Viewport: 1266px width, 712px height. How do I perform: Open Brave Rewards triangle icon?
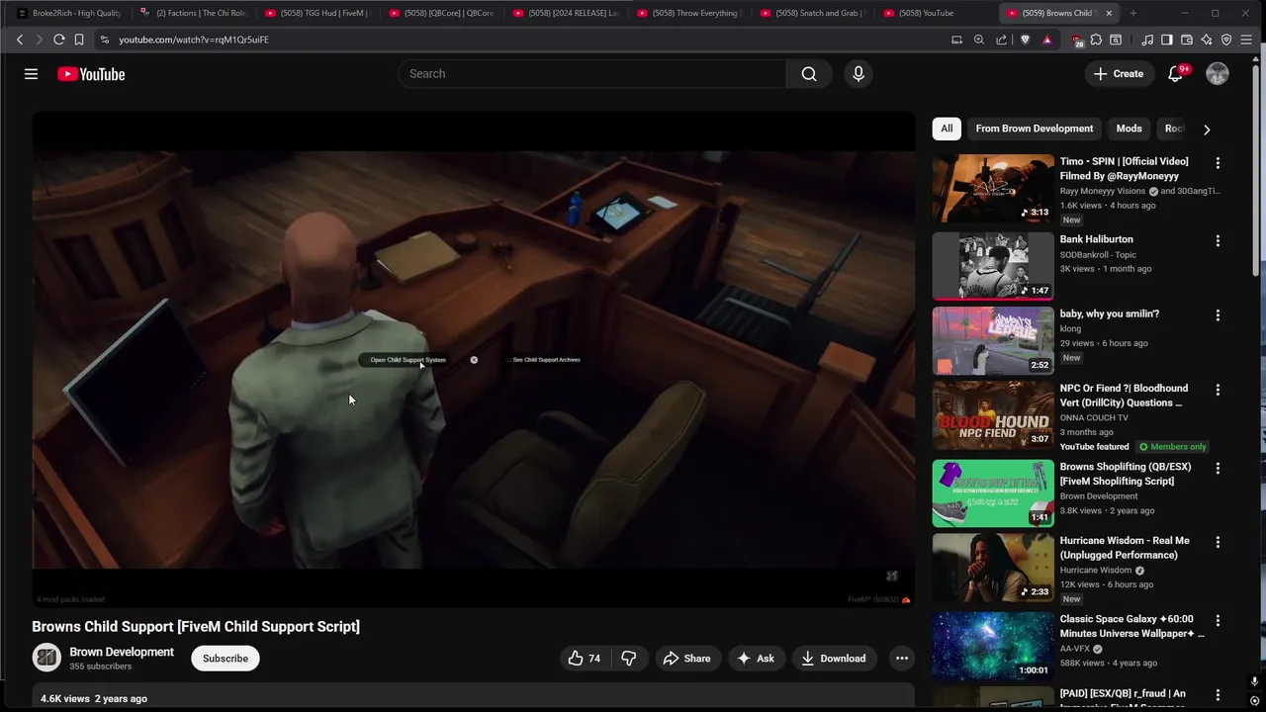(1046, 40)
